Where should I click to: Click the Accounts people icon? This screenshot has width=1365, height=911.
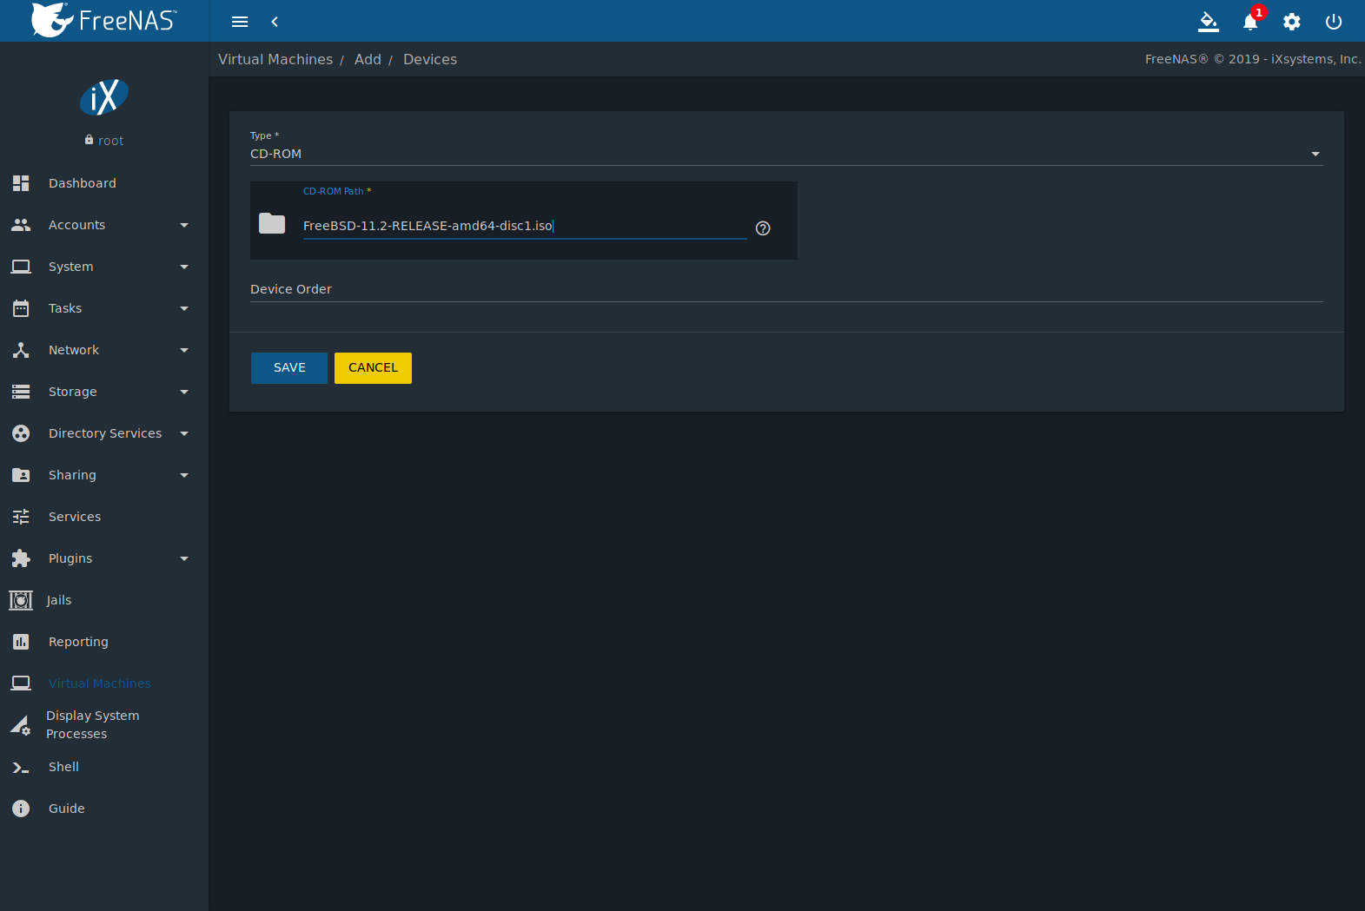(x=21, y=225)
